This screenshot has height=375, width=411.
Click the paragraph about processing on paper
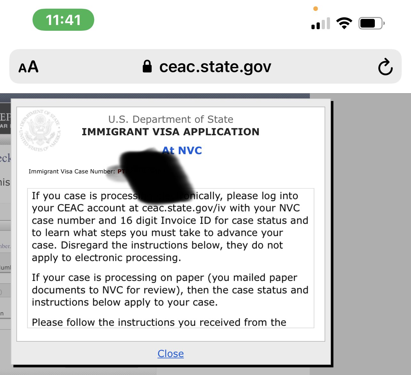pos(170,290)
